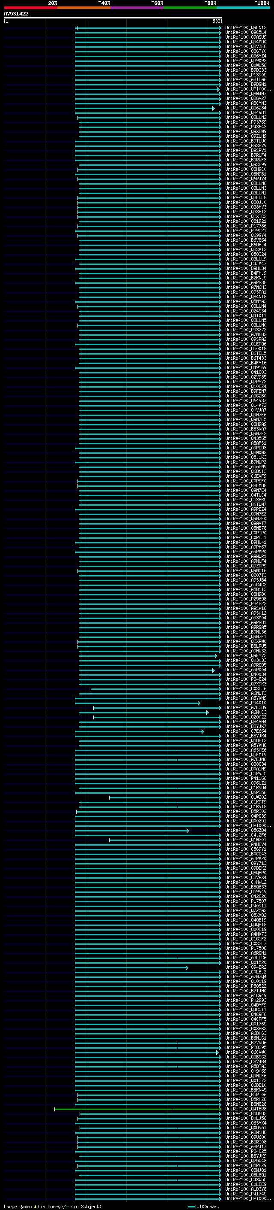Open hit UniRef100_P41166
Screen dimensions: 274x1210
click(x=246, y=778)
